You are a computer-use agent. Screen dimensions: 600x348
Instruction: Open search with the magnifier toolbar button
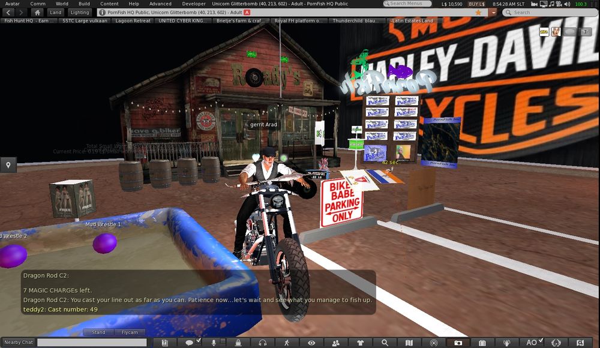385,343
